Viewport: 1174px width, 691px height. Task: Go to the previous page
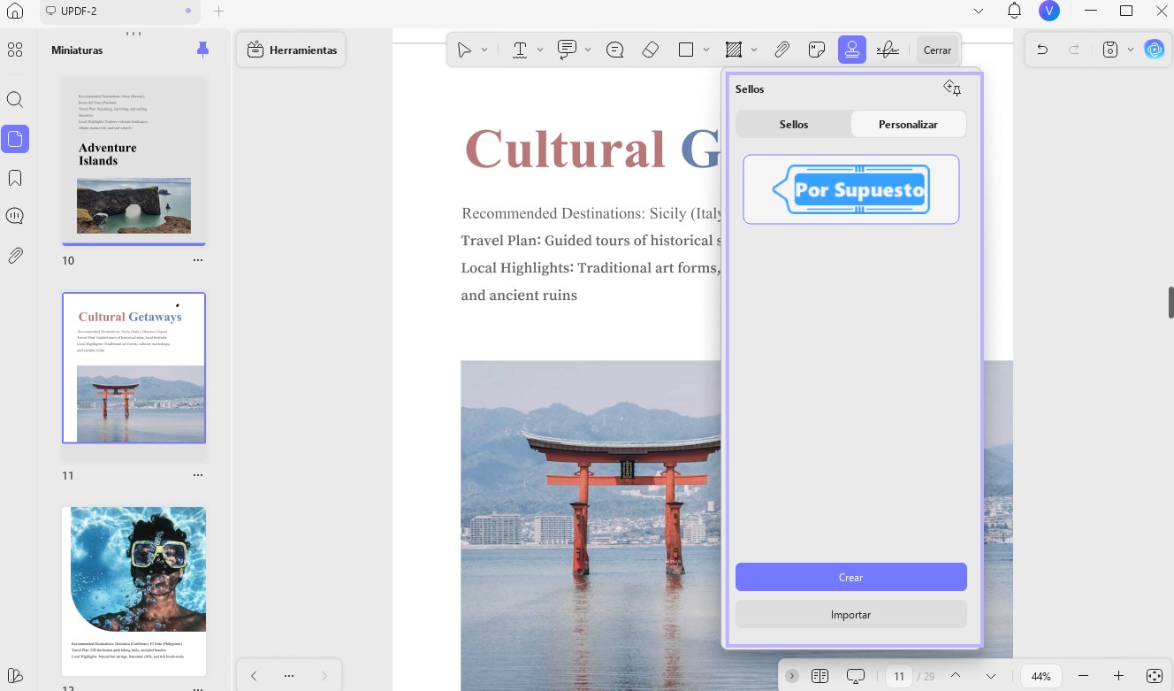click(956, 676)
